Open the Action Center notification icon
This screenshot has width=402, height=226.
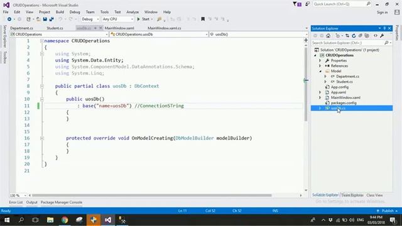393,220
